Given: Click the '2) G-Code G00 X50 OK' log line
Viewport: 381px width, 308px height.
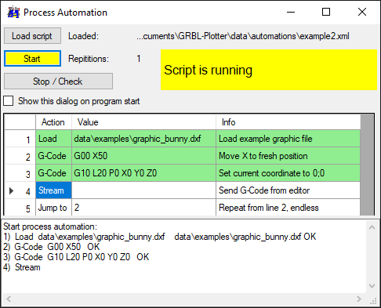Looking at the screenshot, I should tap(52, 247).
